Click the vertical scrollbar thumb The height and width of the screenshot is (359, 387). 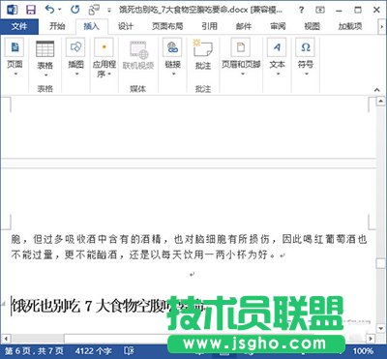tap(380, 264)
